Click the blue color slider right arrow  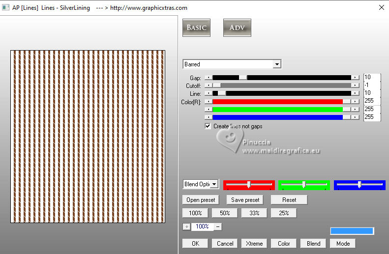355,117
